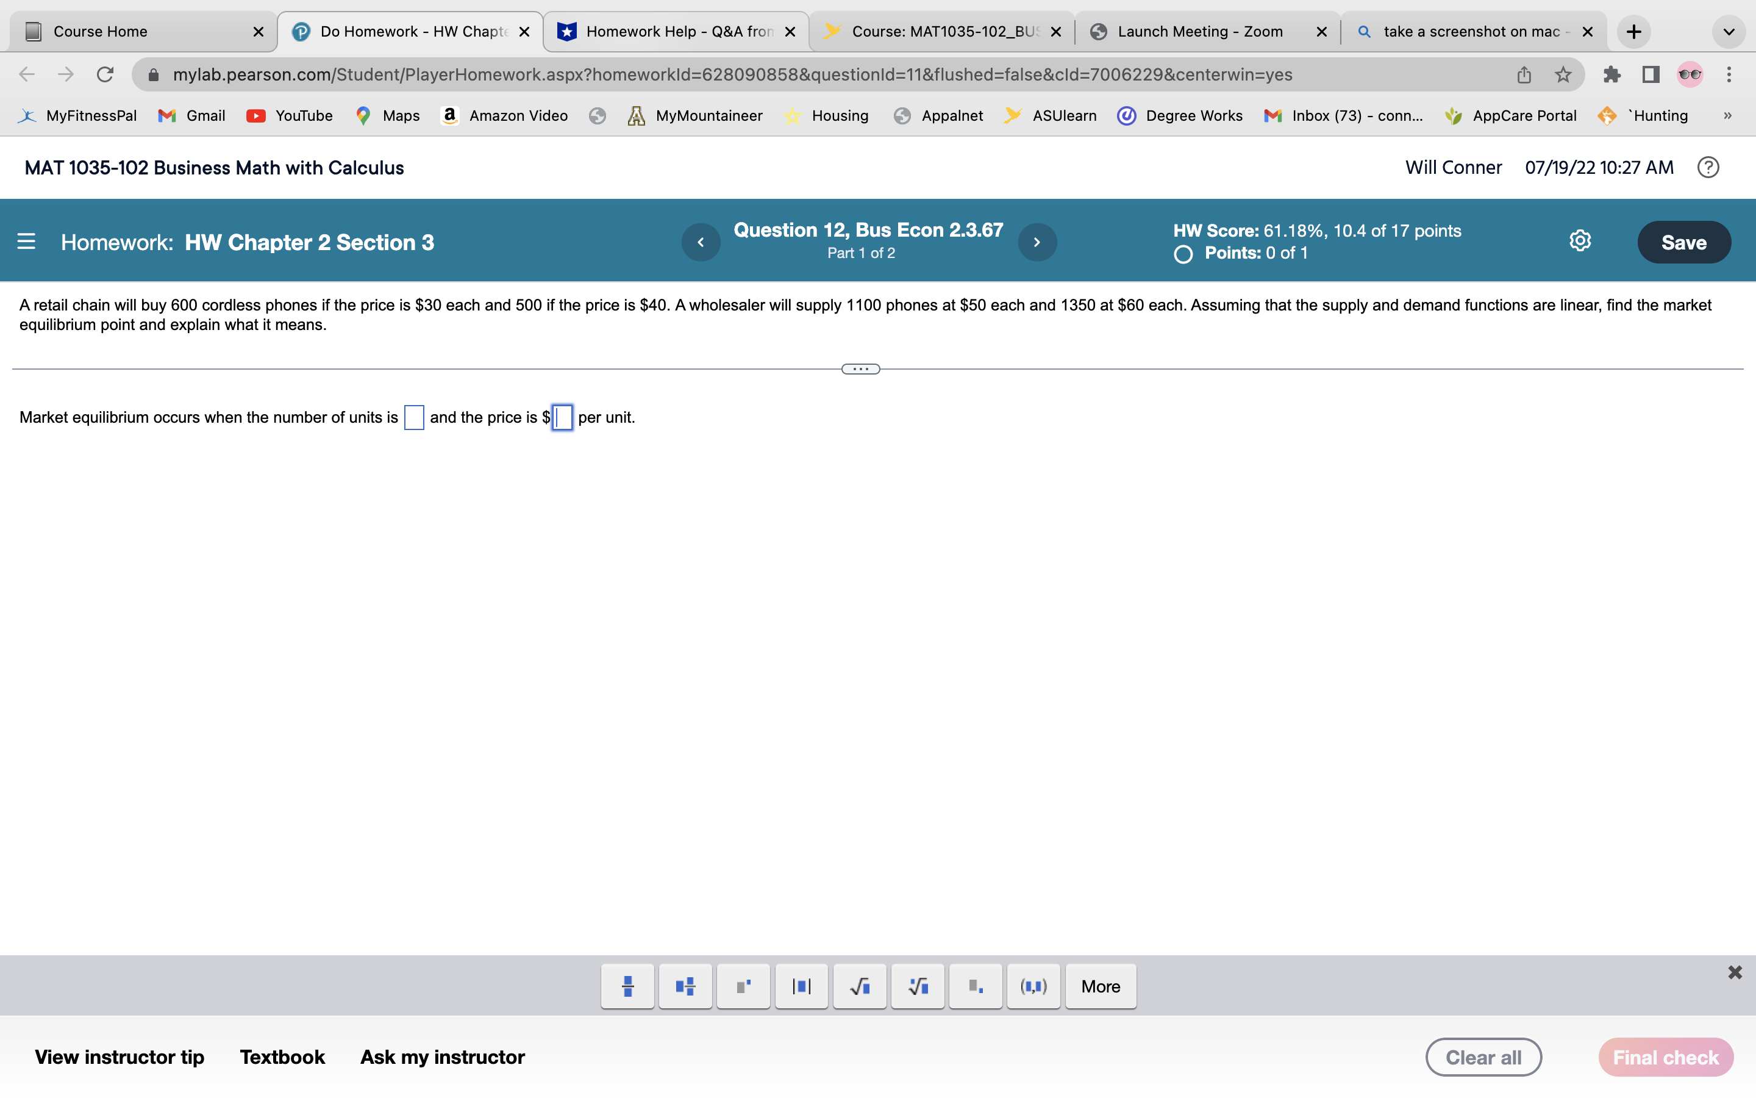This screenshot has width=1756, height=1098.
Task: Switch to the Homework Help Q&A tab
Action: click(675, 31)
